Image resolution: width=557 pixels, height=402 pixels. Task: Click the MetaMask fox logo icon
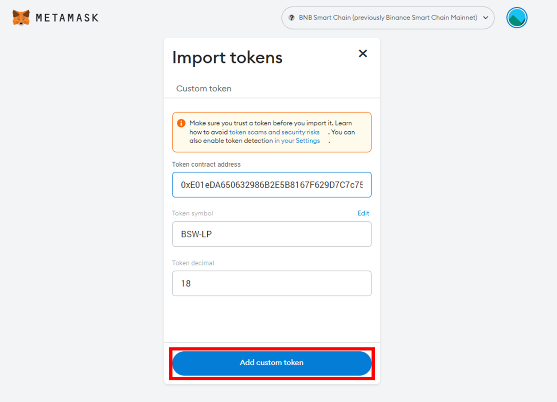21,17
